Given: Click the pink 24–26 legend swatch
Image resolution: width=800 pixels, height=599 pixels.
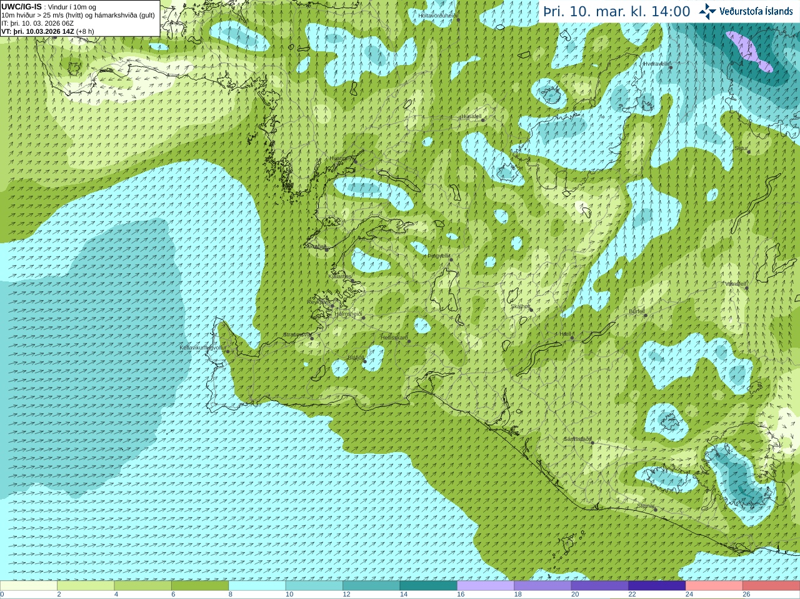Looking at the screenshot, I should point(714,586).
